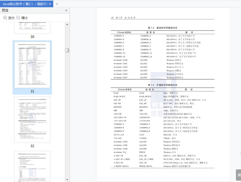Click the table title '表 1-2 基本的字符编码方式'

pos(163,28)
